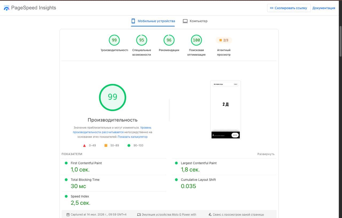
Task: Click the red triangle 0–49 legend icon
Action: [84, 146]
